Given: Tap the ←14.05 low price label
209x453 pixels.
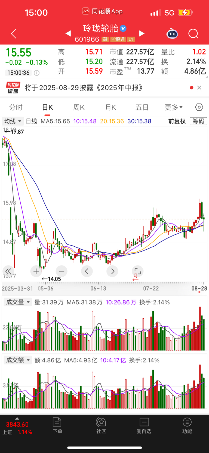Looking at the screenshot, I should (x=51, y=279).
